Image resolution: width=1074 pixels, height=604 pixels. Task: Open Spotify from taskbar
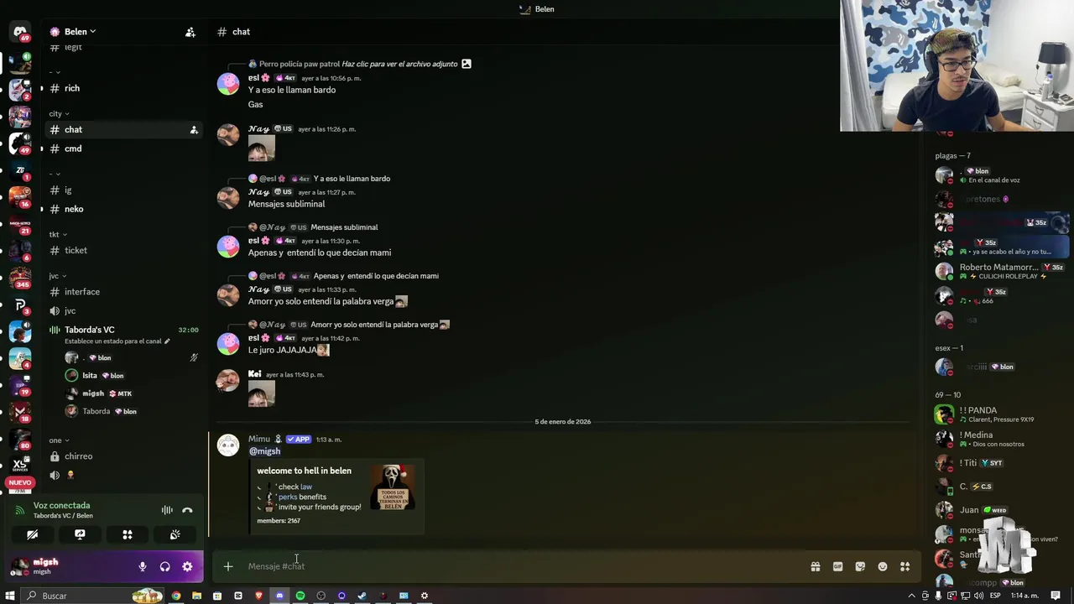(300, 596)
